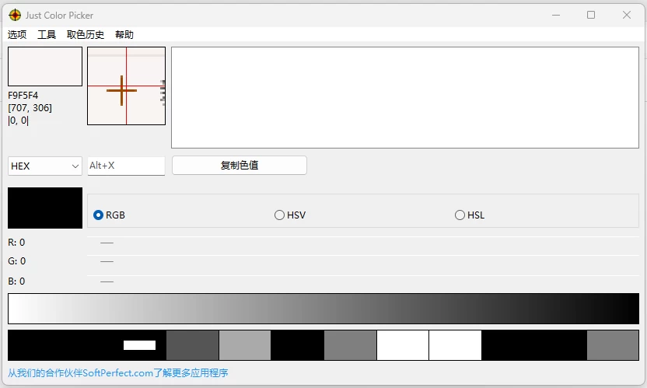Viewport: 647px width, 388px height.
Task: Open the 取色历史 menu
Action: (86, 35)
